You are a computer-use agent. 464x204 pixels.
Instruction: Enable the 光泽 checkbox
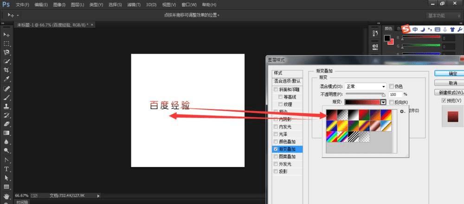[276, 134]
